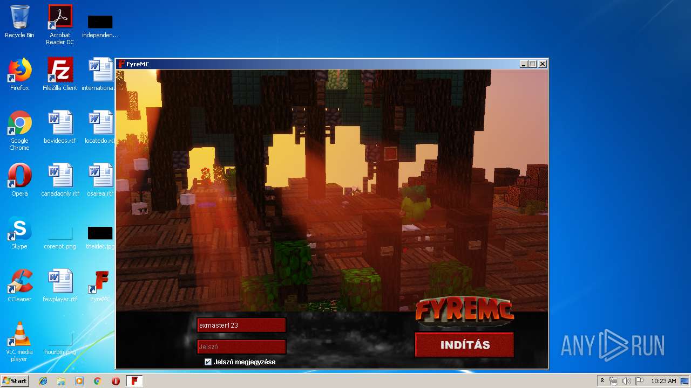
Task: Click the taskbar clock 10:23 AM
Action: click(x=663, y=381)
